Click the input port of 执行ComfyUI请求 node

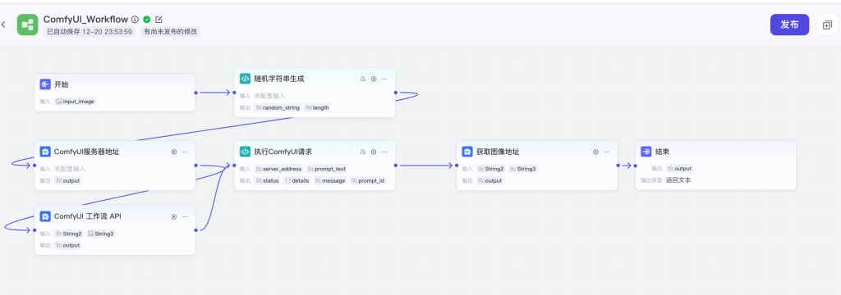pos(234,166)
